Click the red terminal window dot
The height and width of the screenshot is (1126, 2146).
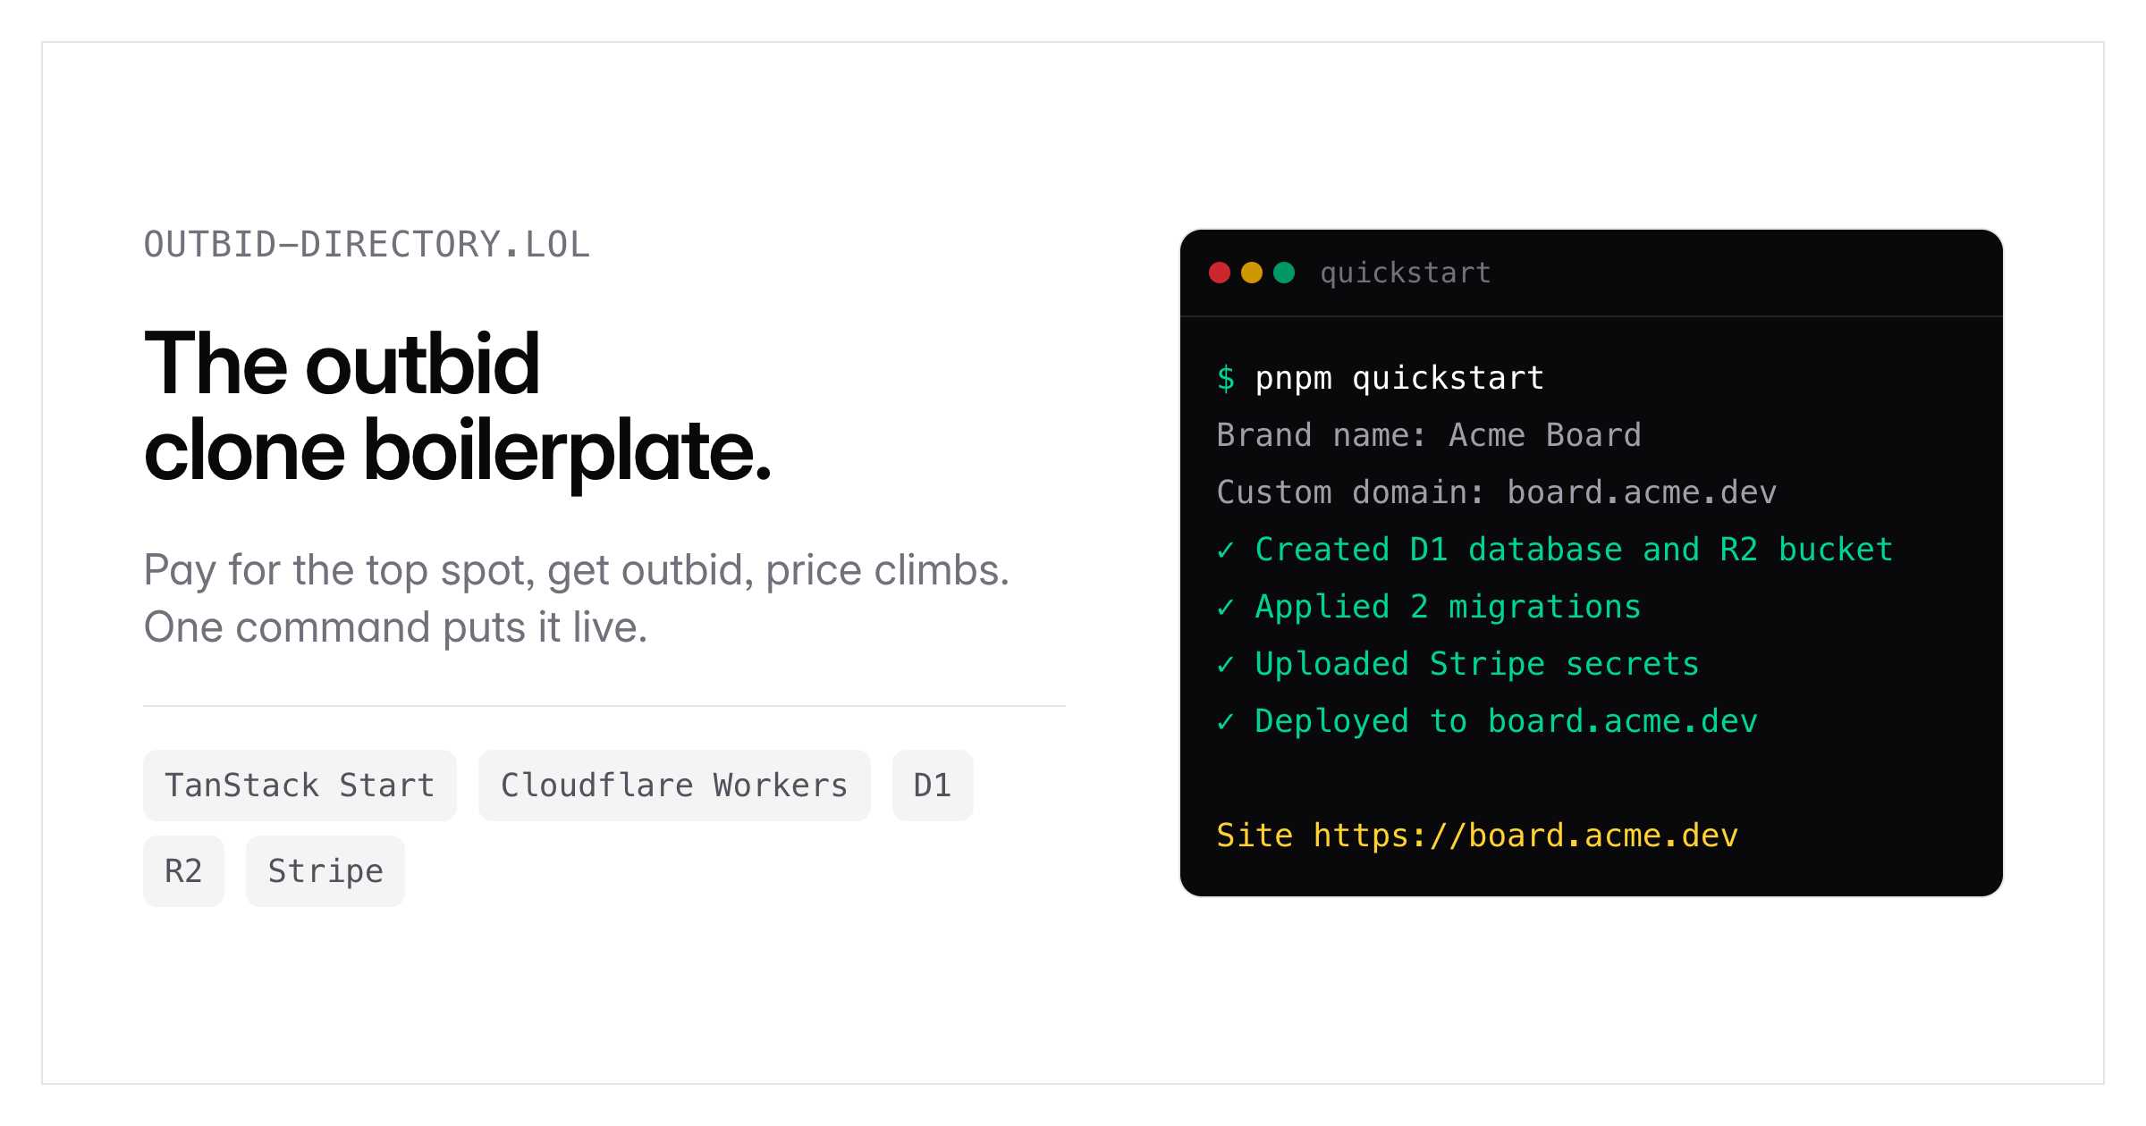pyautogui.click(x=1220, y=273)
